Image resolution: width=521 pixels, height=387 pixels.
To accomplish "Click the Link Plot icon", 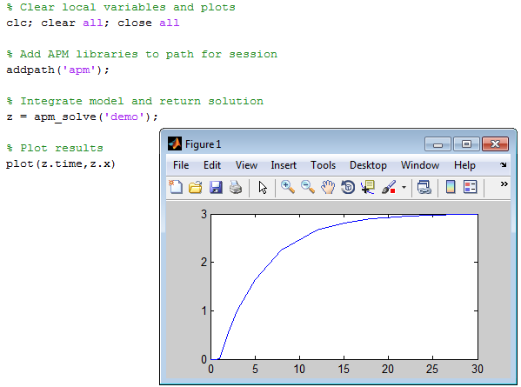I will (424, 187).
